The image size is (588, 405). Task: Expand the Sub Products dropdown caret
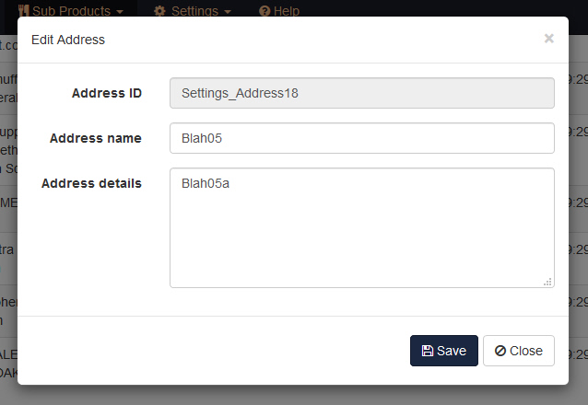pos(120,12)
